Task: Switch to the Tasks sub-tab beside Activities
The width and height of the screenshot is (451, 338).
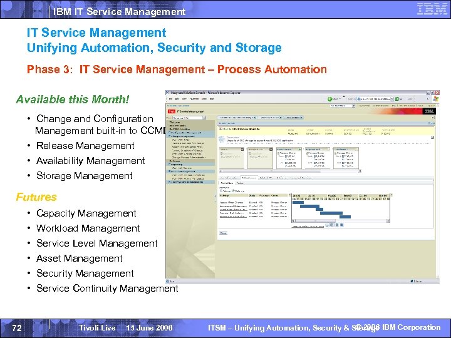Action: tap(240, 183)
